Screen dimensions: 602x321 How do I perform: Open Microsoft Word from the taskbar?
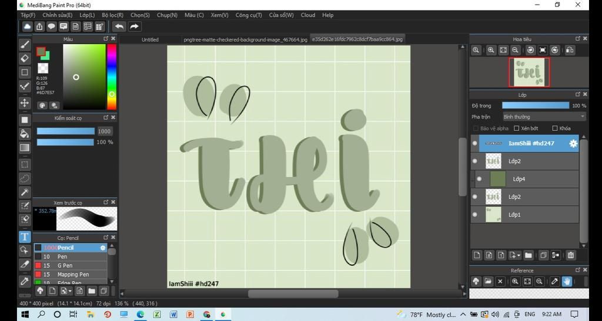click(173, 315)
